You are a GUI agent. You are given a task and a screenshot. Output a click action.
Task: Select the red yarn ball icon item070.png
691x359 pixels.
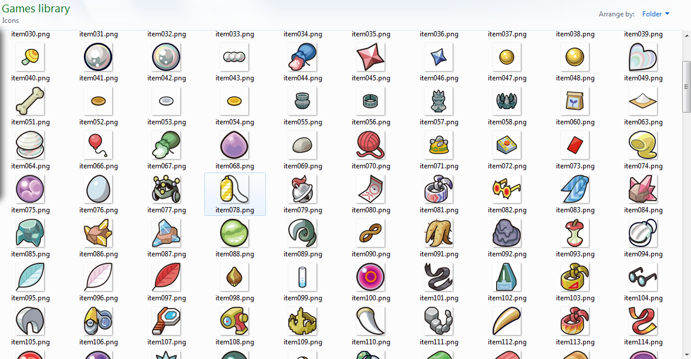click(x=370, y=145)
